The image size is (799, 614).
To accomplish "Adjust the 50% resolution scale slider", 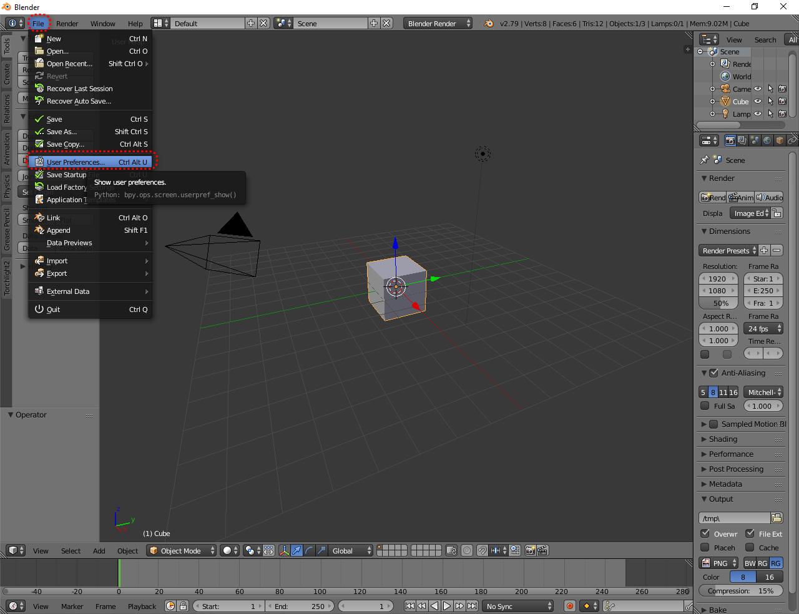I will point(718,303).
